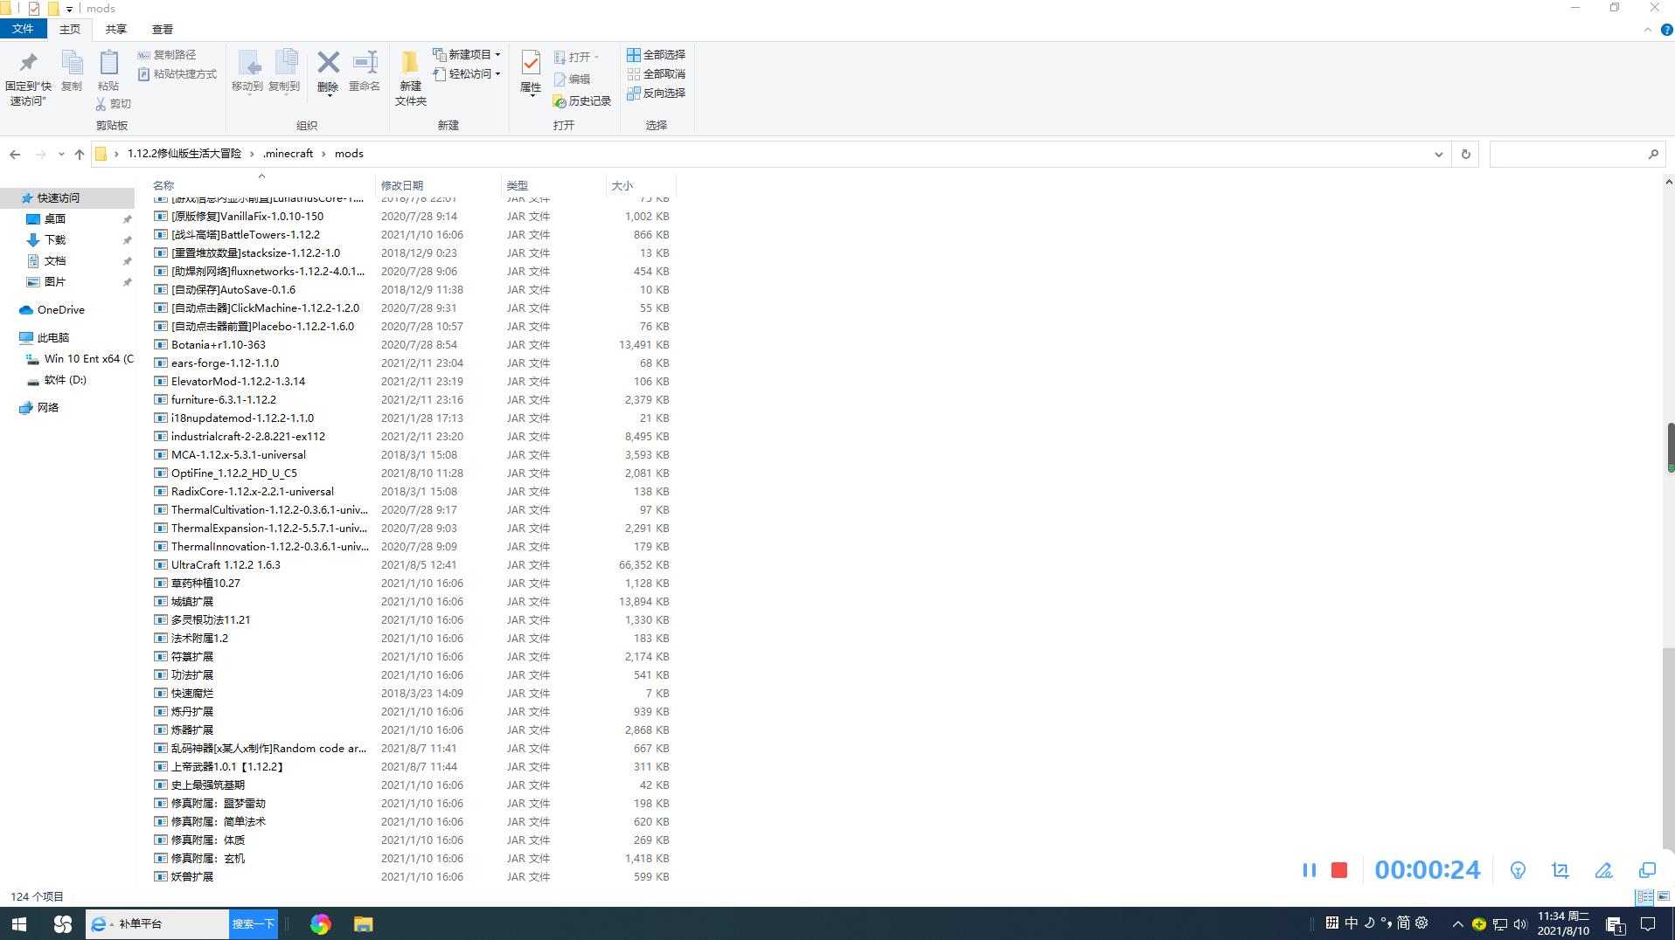Open the address bar history dropdown

pyautogui.click(x=1438, y=154)
